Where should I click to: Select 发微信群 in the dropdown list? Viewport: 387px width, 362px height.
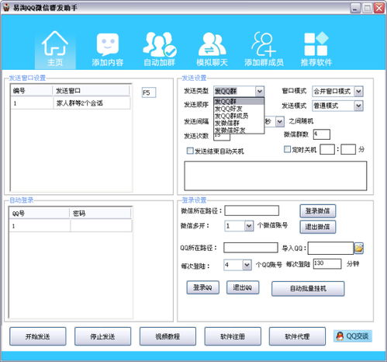click(x=239, y=123)
